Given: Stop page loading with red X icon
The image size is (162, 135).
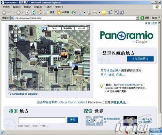Looking at the screenshot, I should pos(27,12).
